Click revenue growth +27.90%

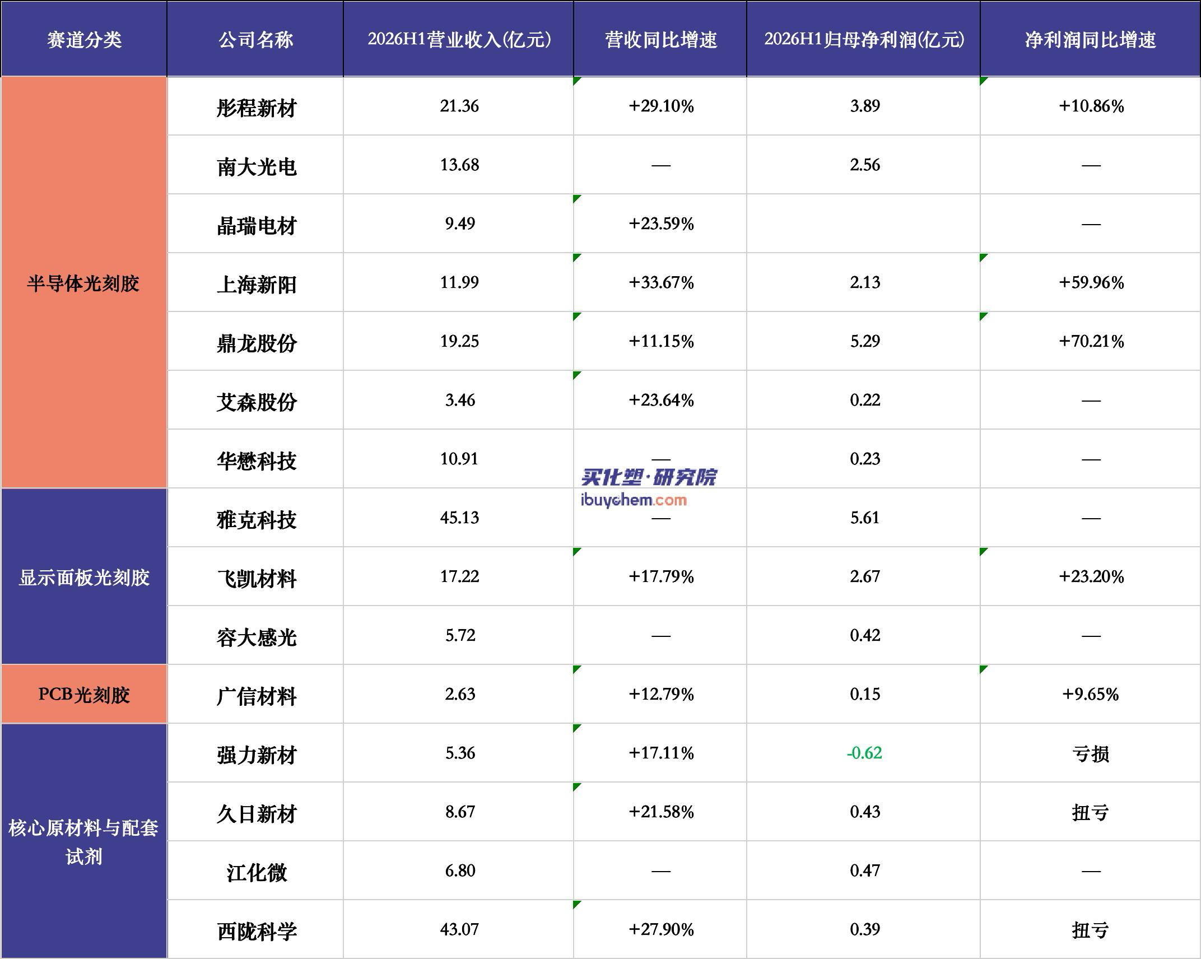(661, 929)
